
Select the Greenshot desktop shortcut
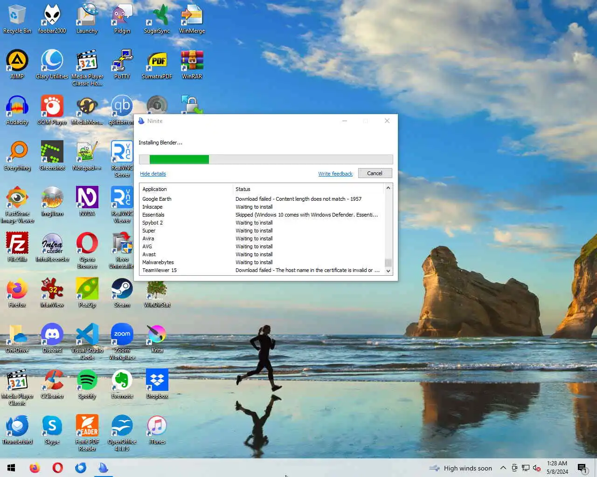[x=52, y=156]
